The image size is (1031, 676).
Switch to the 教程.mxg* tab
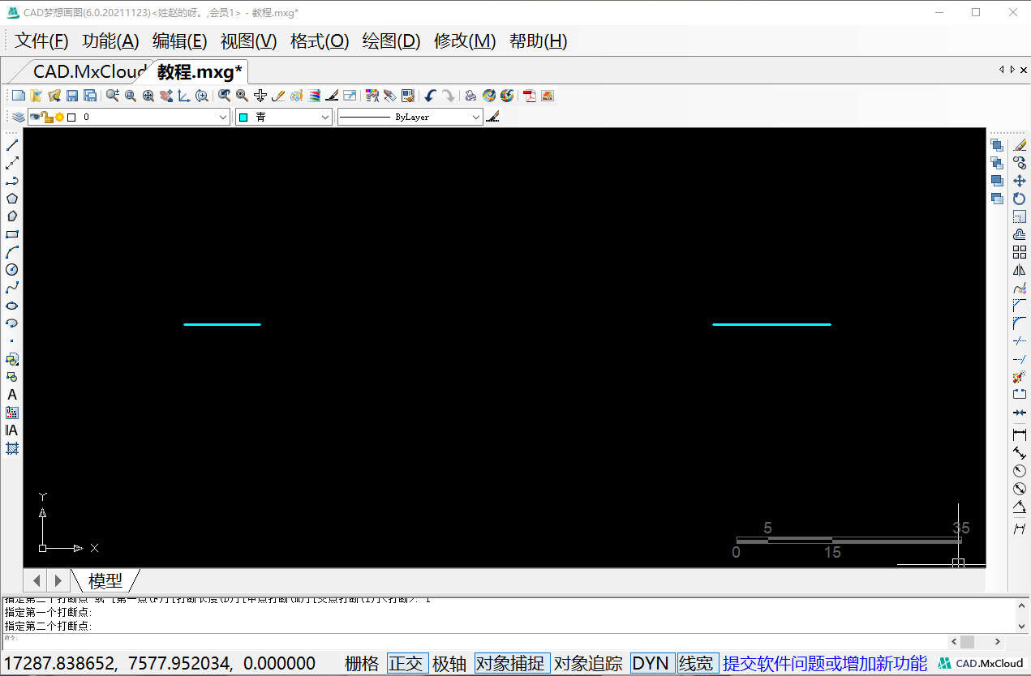tap(200, 71)
